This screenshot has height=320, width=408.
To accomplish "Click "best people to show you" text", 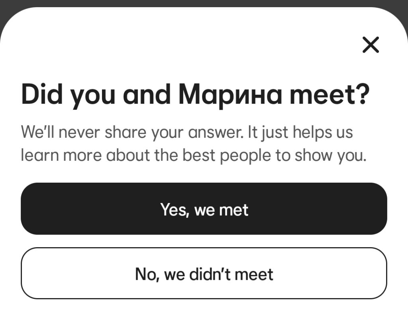I will tap(274, 155).
